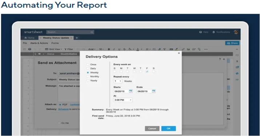Open the Ends date calendar picker
Viewport: 260px width, 136px height.
[x=154, y=91]
